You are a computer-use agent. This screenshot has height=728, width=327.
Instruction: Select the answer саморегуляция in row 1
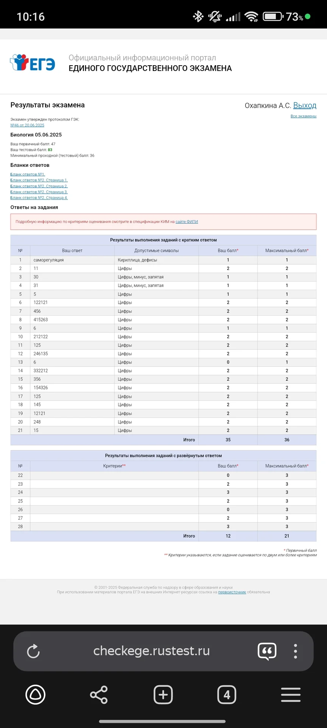[x=48, y=260]
